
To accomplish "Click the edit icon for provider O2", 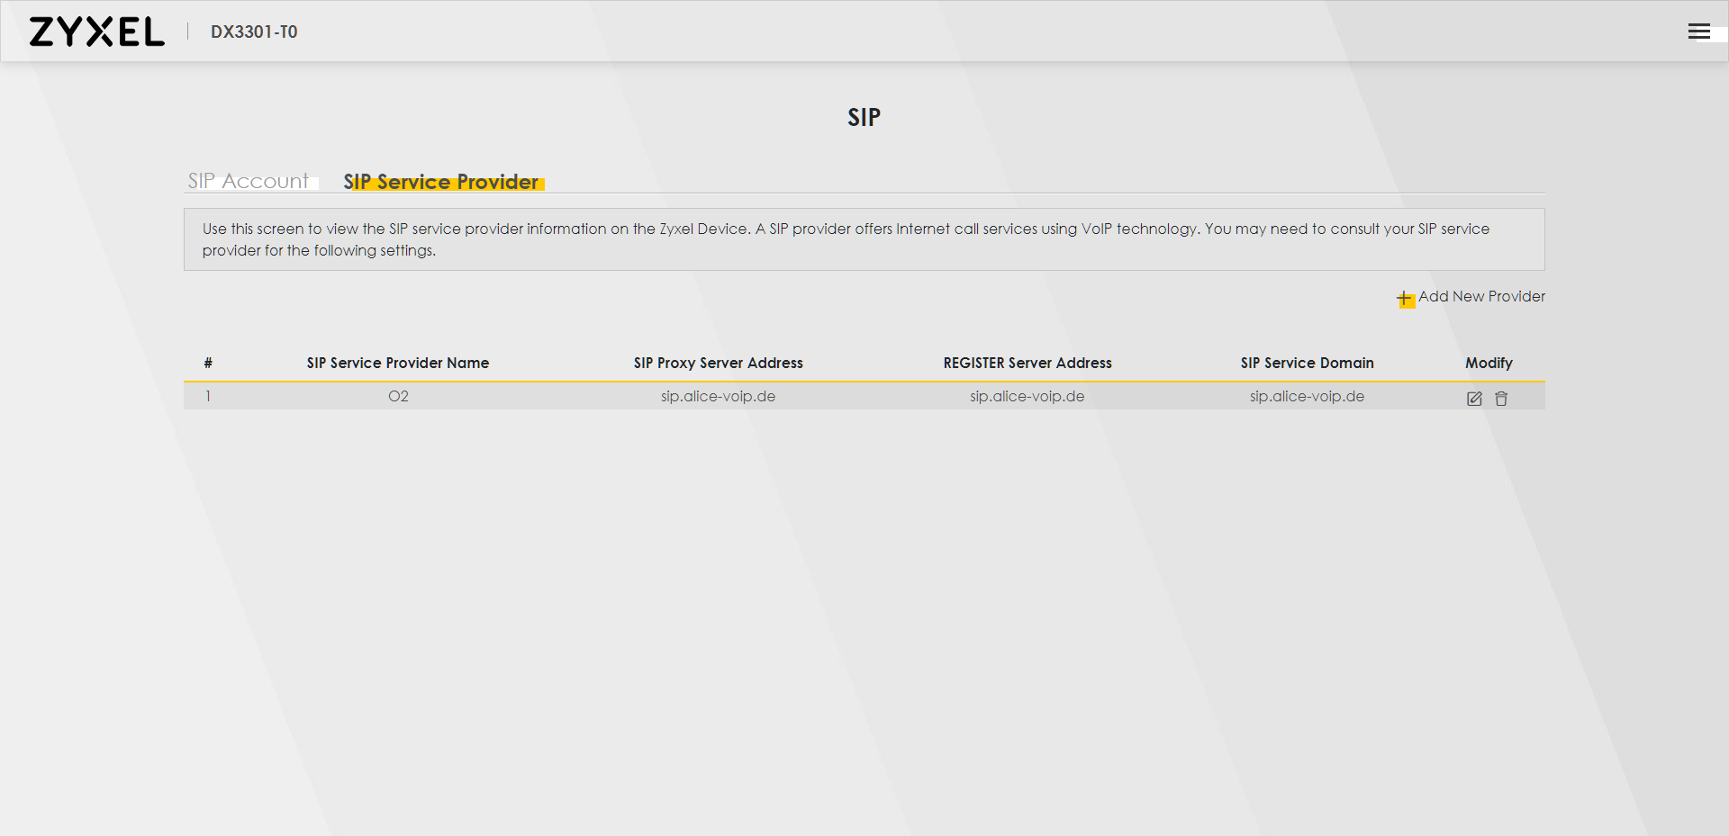I will (x=1474, y=399).
